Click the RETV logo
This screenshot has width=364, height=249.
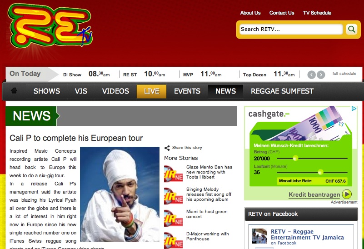(x=50, y=25)
